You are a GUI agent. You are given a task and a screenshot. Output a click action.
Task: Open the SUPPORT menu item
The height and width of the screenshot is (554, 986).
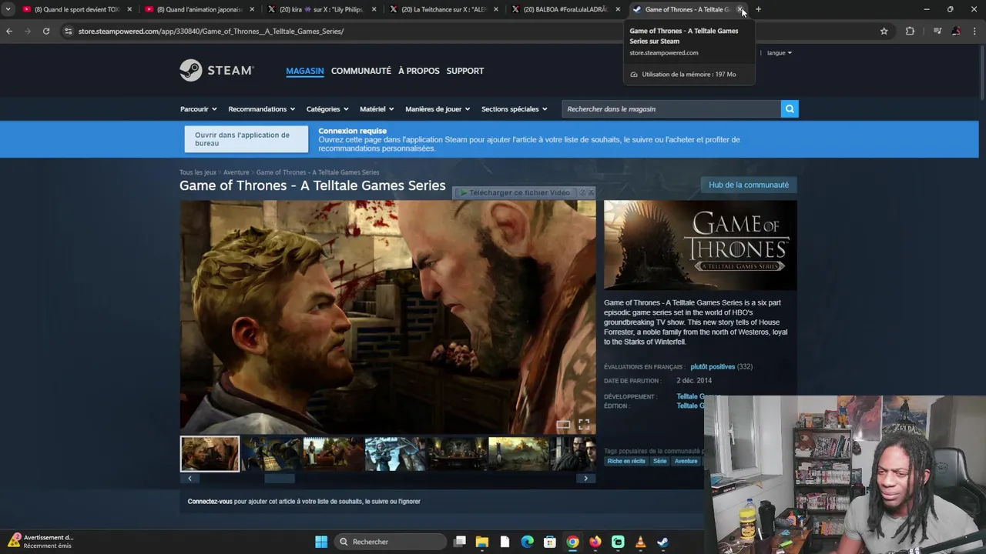pyautogui.click(x=465, y=71)
